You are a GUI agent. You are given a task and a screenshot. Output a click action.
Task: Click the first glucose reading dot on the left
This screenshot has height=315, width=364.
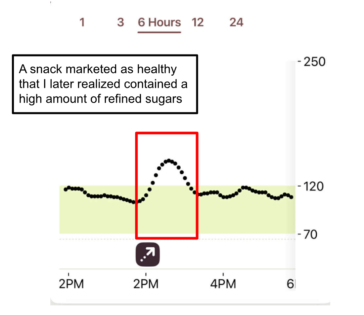coord(66,190)
